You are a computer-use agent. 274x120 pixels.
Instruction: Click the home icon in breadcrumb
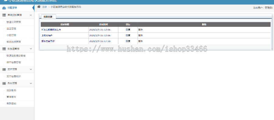click(x=39, y=7)
